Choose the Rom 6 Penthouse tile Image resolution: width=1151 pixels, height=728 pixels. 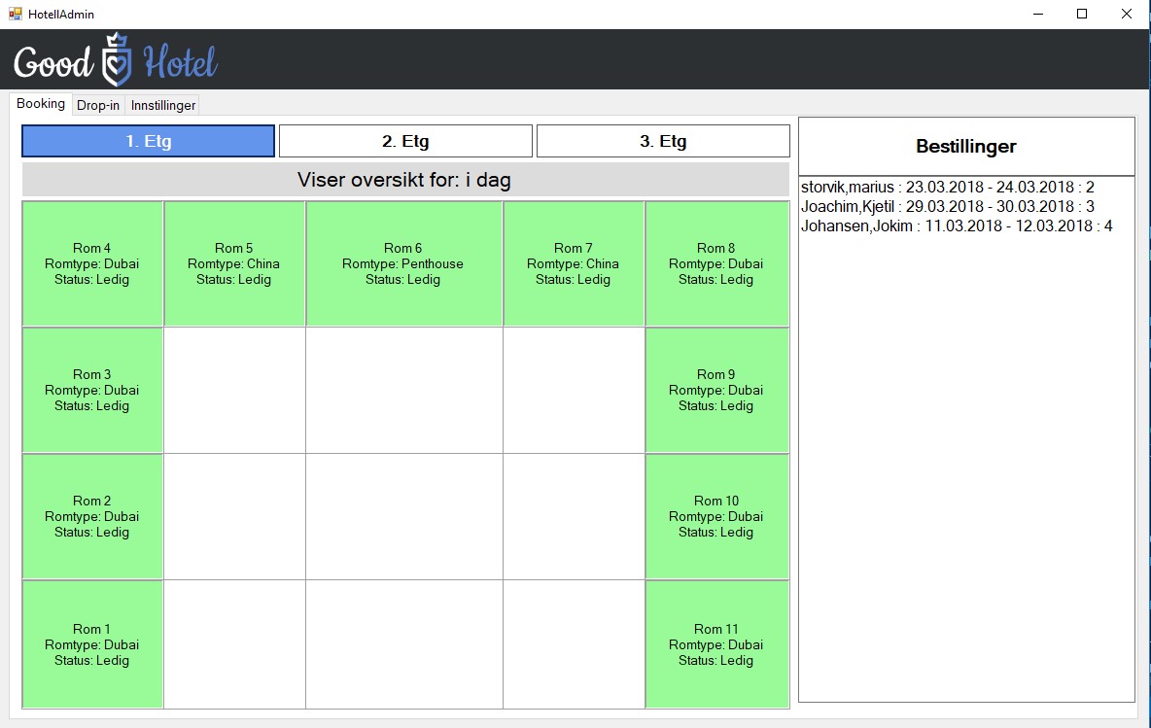pyautogui.click(x=403, y=263)
